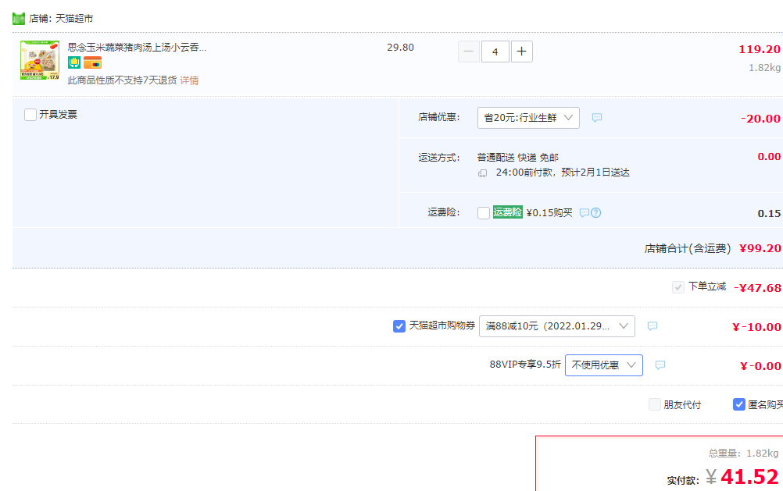This screenshot has height=491, width=783.
Task: Click comment icon next to ¥0.15购买
Action: coord(585,213)
